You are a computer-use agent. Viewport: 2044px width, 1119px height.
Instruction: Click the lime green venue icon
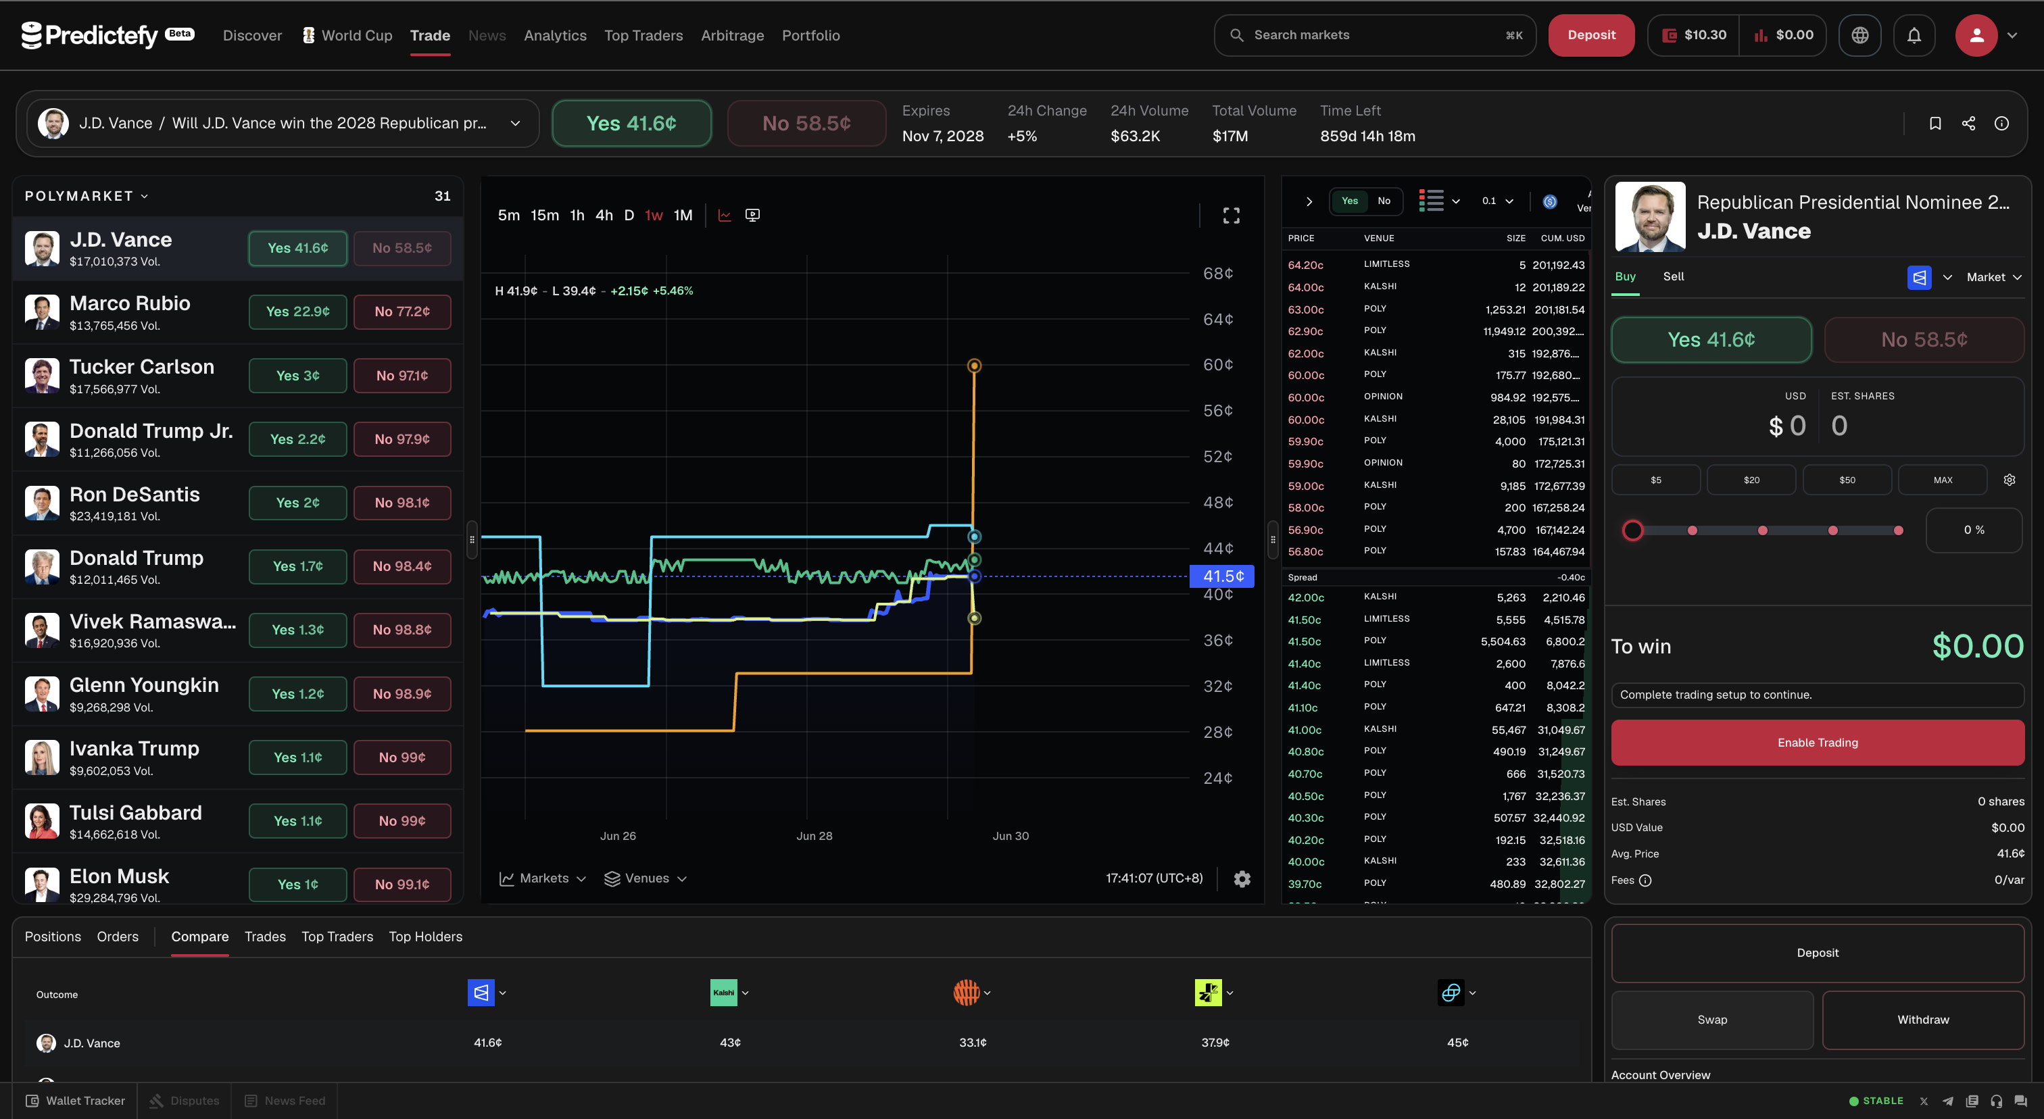(x=1209, y=993)
